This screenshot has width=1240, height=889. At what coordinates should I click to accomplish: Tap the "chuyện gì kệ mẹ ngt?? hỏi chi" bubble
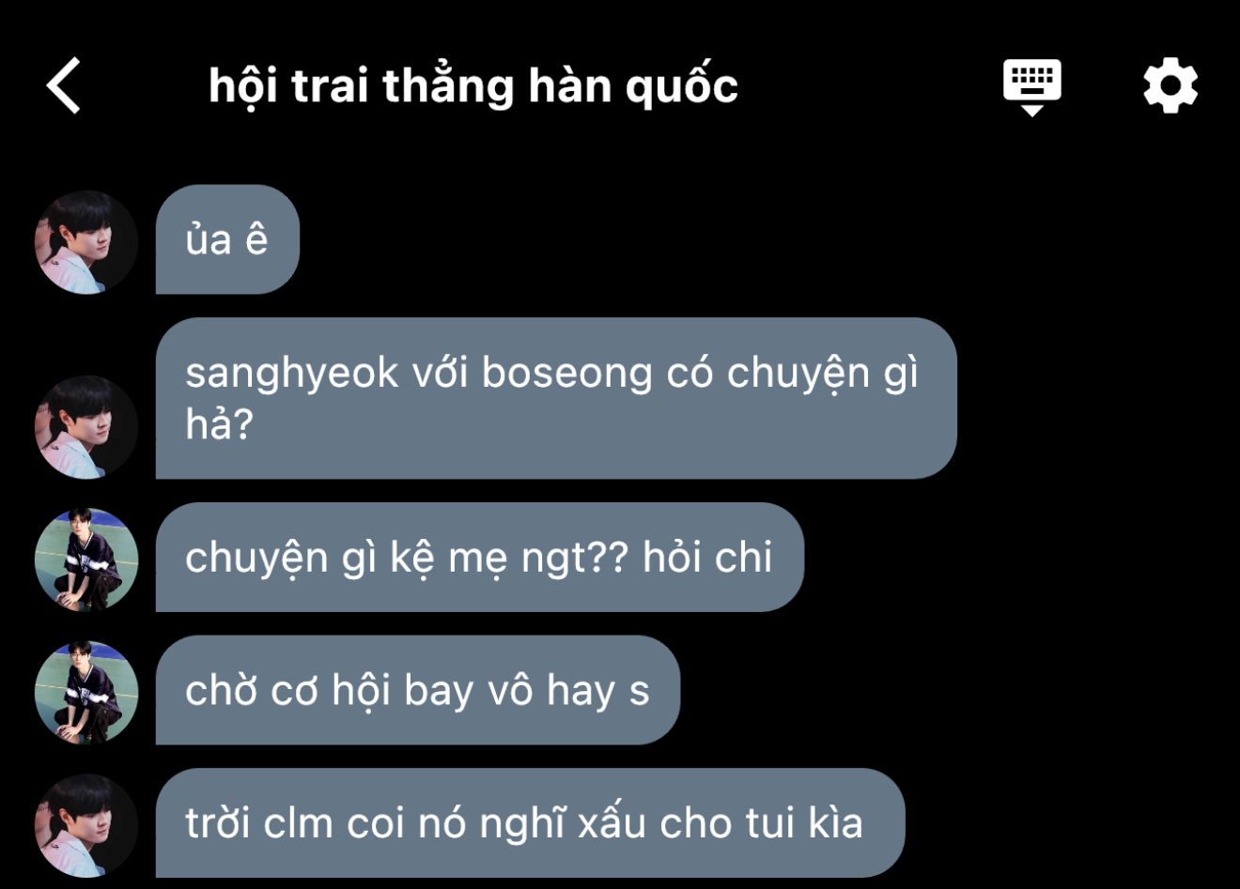coord(479,557)
